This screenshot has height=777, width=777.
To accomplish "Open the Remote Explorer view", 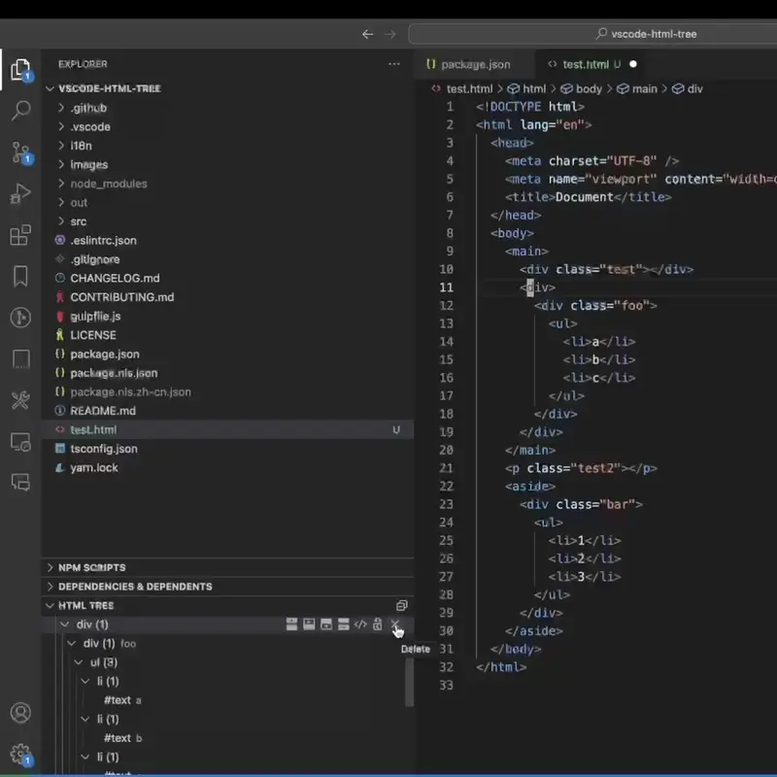I will [x=20, y=442].
